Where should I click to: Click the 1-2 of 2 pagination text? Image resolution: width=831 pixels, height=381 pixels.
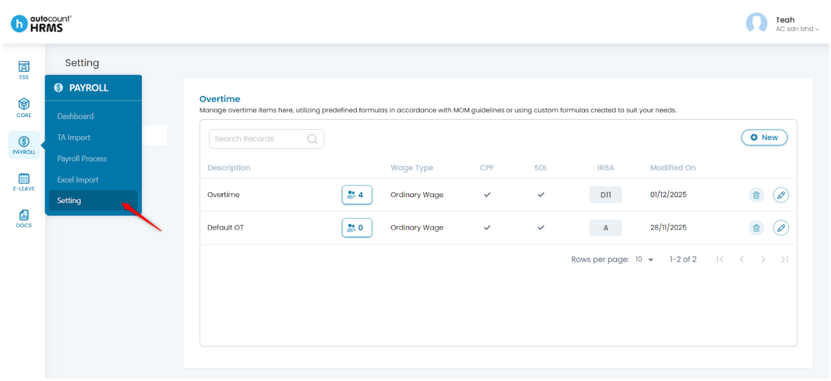(683, 259)
